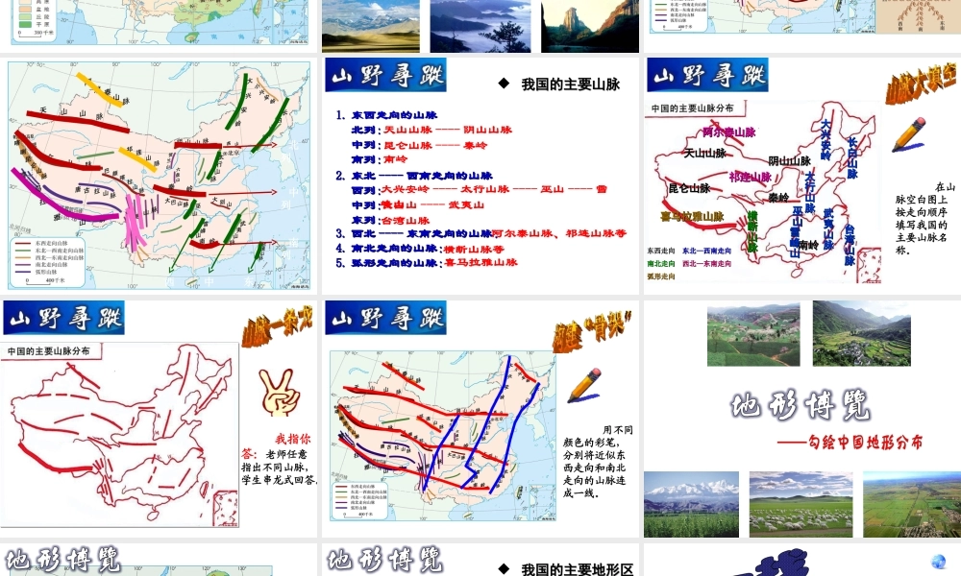The image size is (961, 576).
Task: Click the small globe icon
Action: point(938,562)
